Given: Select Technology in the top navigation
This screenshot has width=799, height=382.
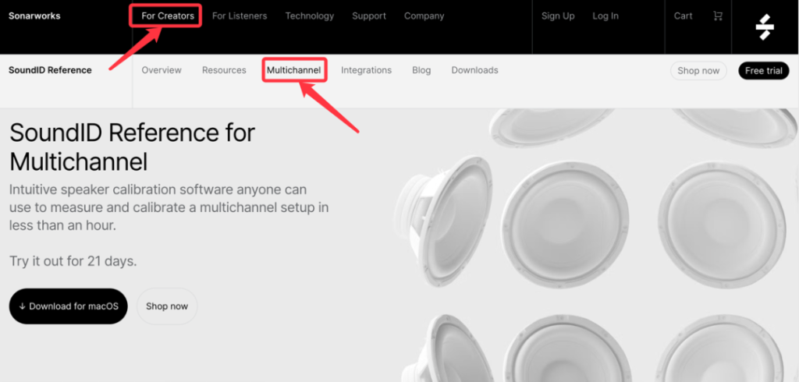Looking at the screenshot, I should click(x=309, y=16).
